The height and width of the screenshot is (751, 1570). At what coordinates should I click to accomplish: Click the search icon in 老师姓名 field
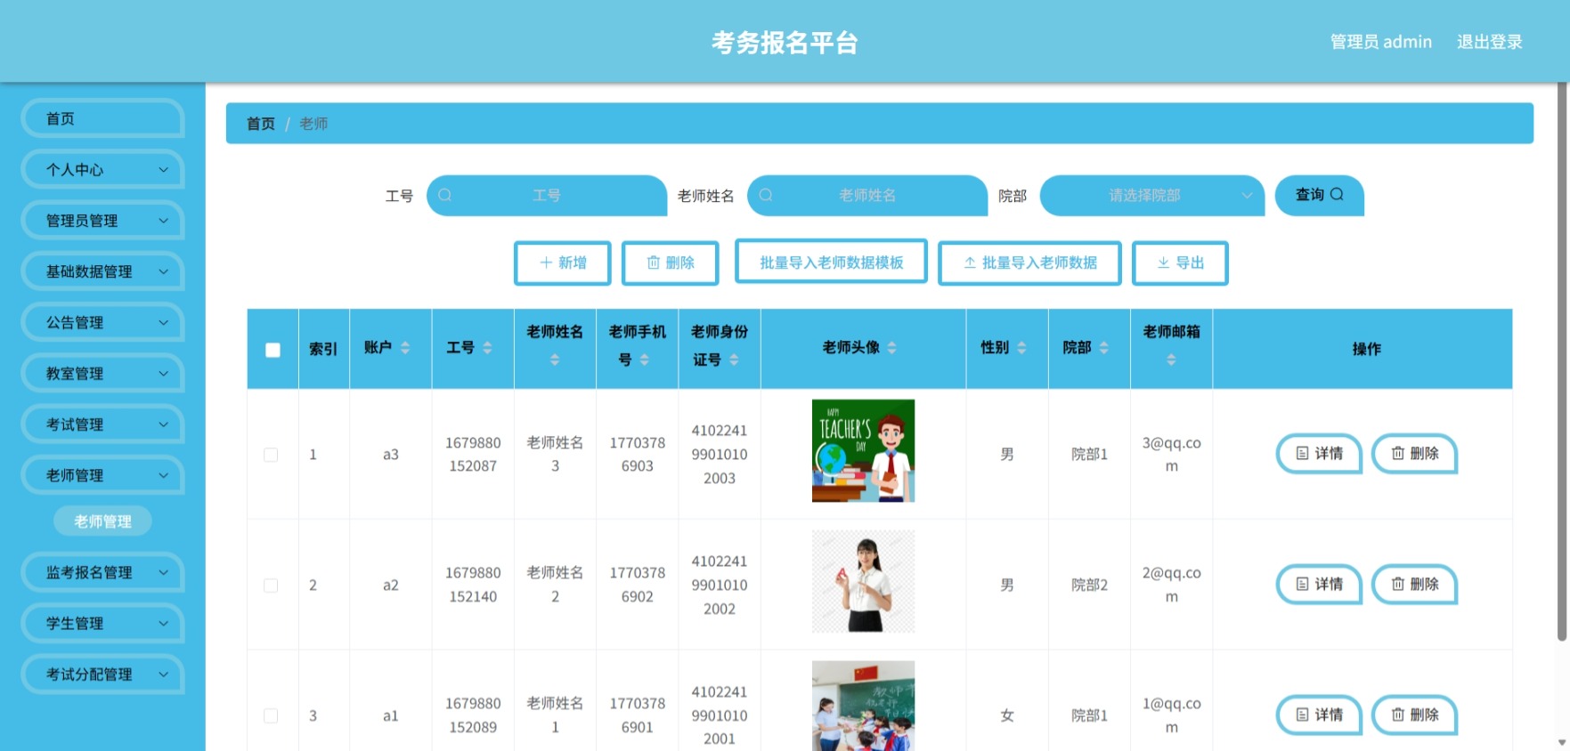[766, 195]
